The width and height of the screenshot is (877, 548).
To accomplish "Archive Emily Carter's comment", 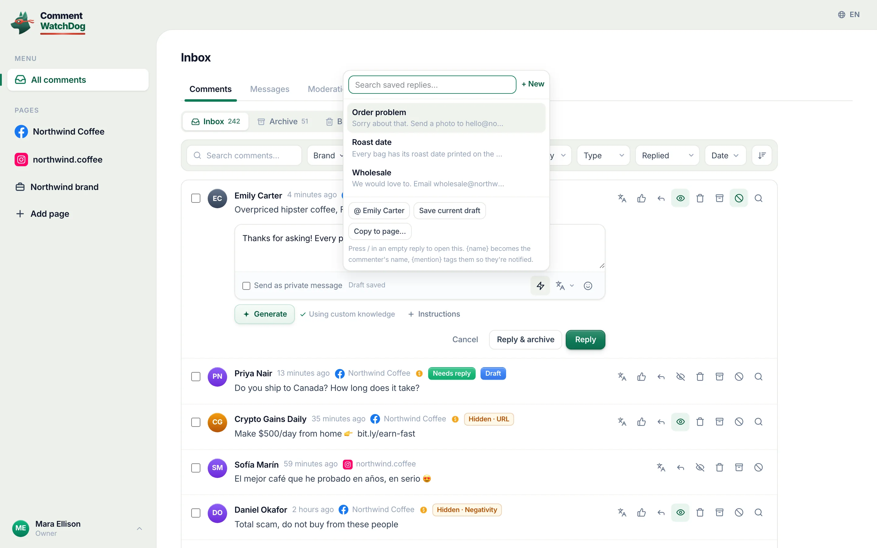I will [x=720, y=198].
